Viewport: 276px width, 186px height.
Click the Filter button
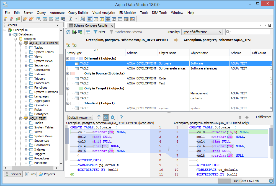click(x=99, y=32)
